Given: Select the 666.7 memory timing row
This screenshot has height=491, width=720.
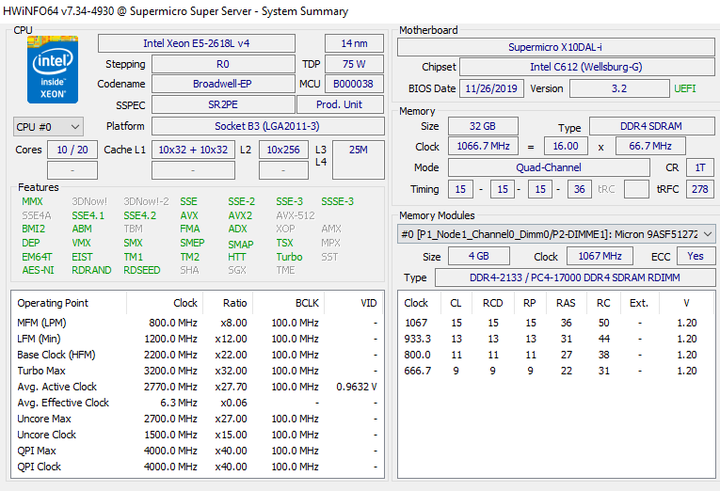Looking at the screenshot, I should (x=556, y=371).
